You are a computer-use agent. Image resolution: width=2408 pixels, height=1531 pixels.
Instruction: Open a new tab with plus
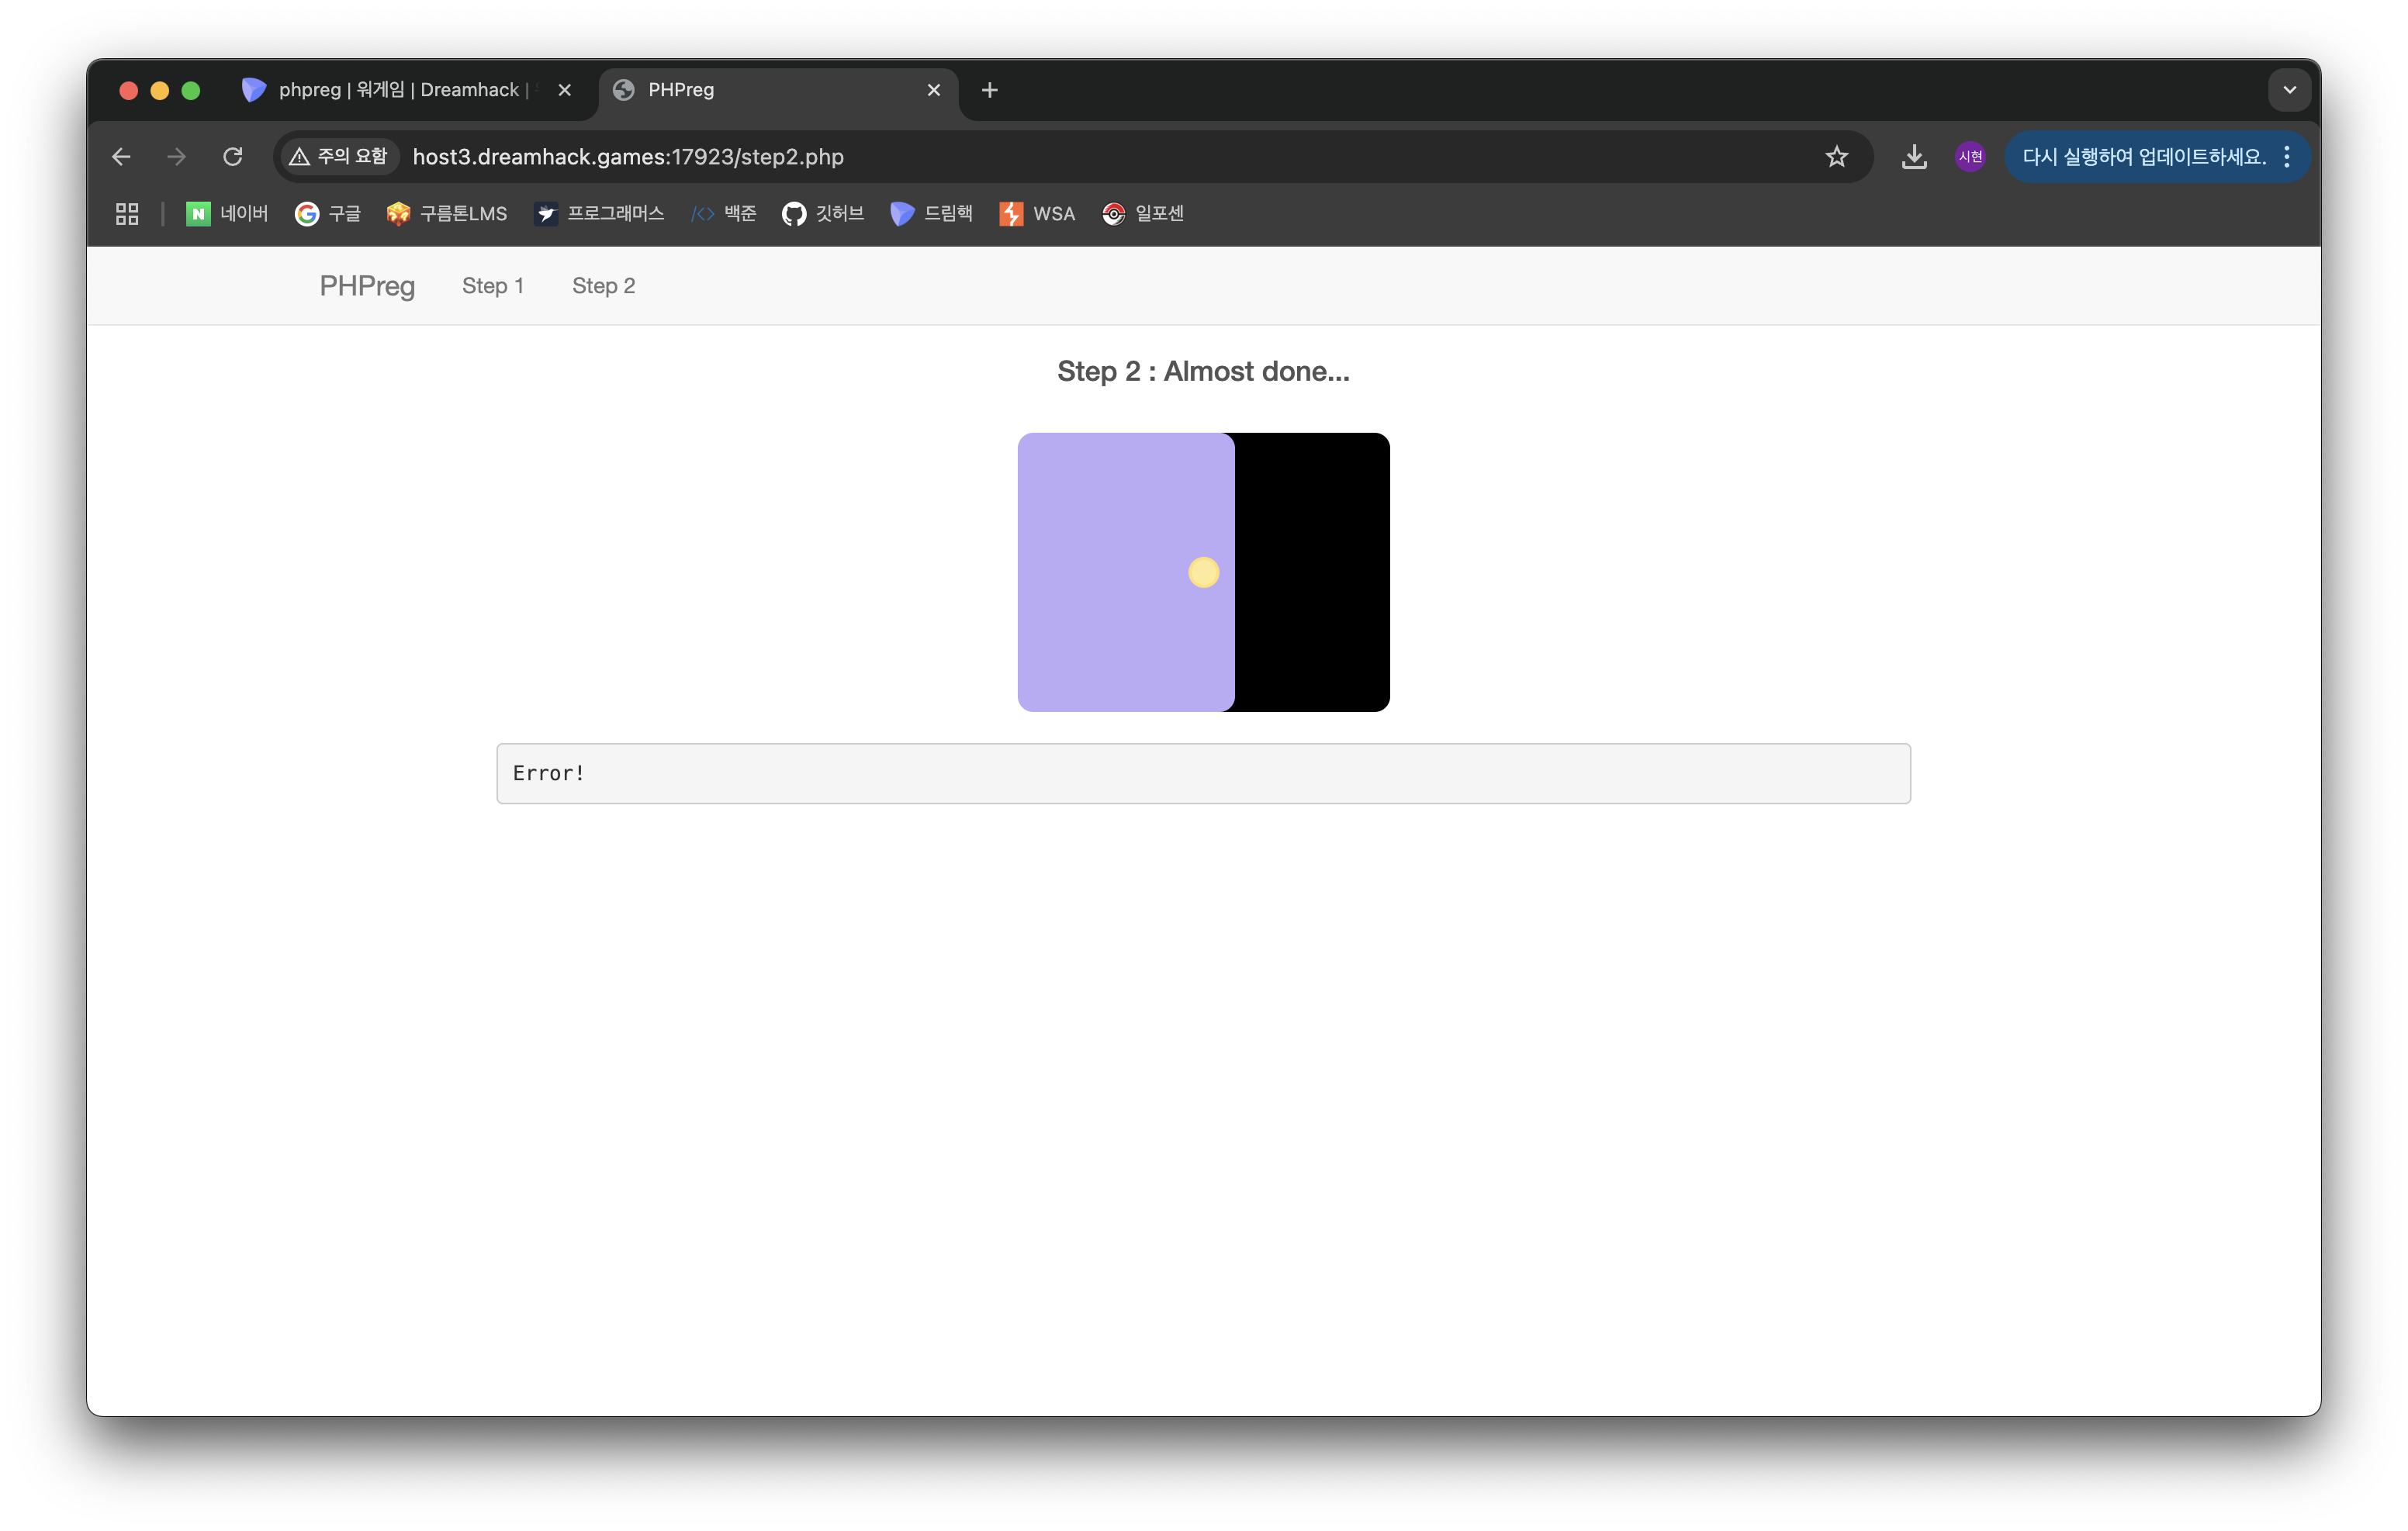point(989,90)
